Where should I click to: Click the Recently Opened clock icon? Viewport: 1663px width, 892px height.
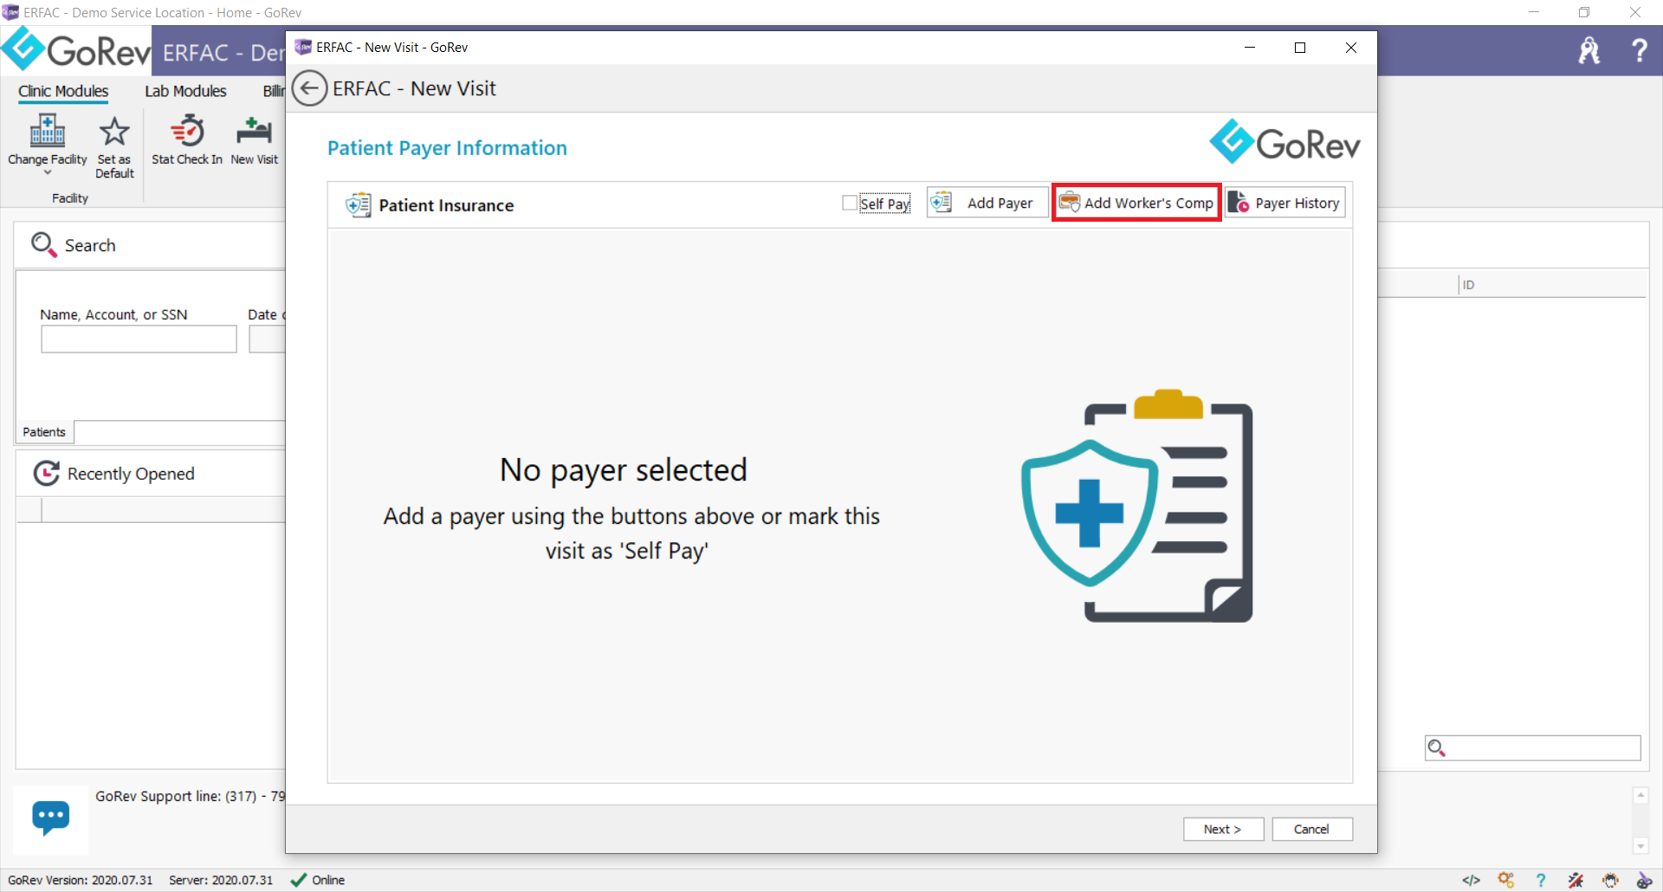click(46, 473)
